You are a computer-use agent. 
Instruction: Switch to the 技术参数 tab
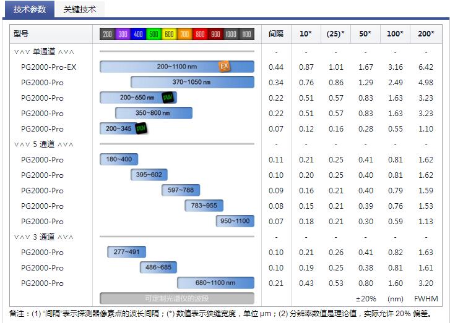click(30, 9)
